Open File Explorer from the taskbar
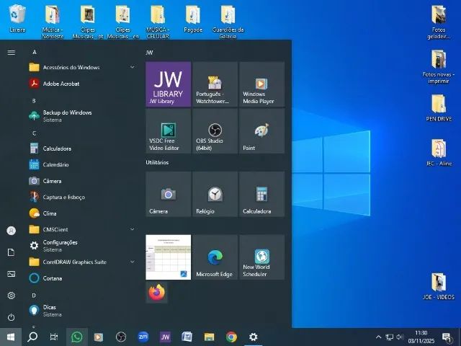The width and height of the screenshot is (461, 346). 210,337
